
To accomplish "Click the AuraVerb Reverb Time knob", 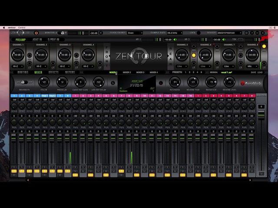I will pyautogui.click(x=193, y=82).
